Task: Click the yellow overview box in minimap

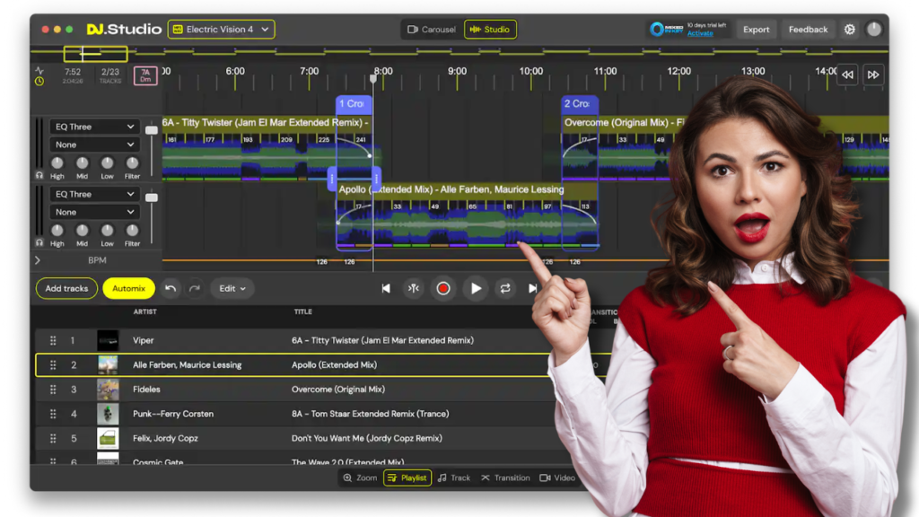Action: tap(95, 54)
